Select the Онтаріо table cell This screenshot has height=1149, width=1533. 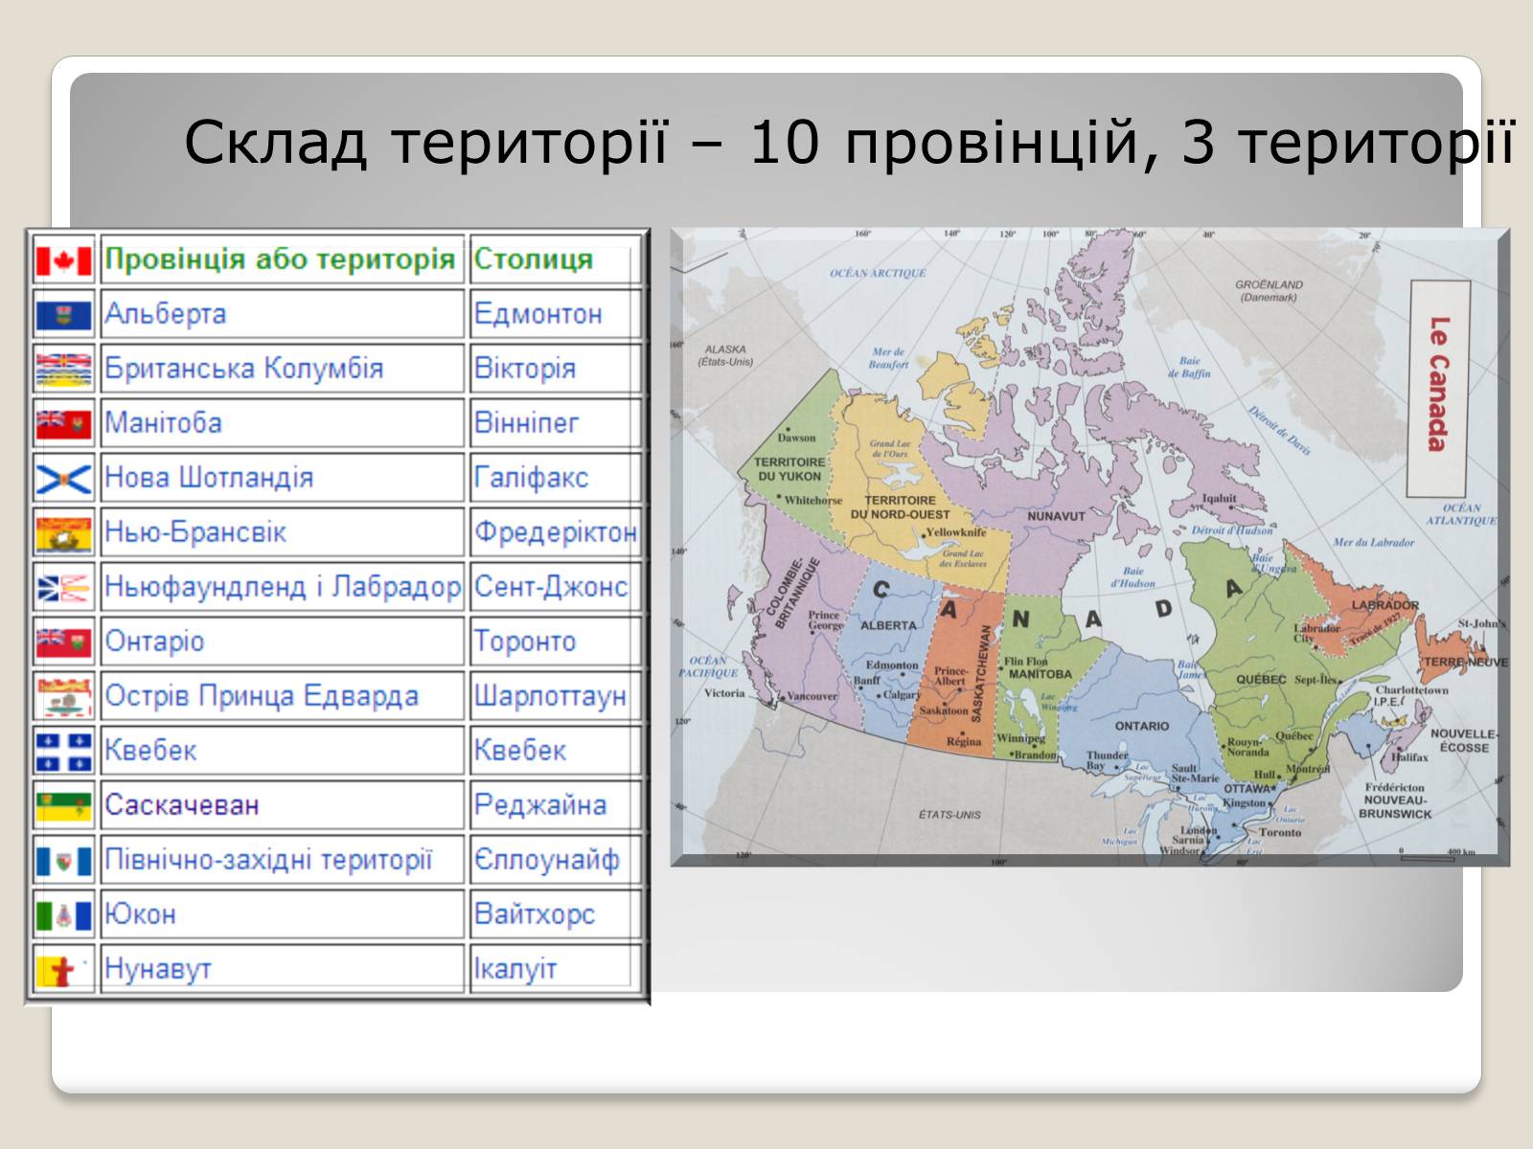(x=283, y=642)
